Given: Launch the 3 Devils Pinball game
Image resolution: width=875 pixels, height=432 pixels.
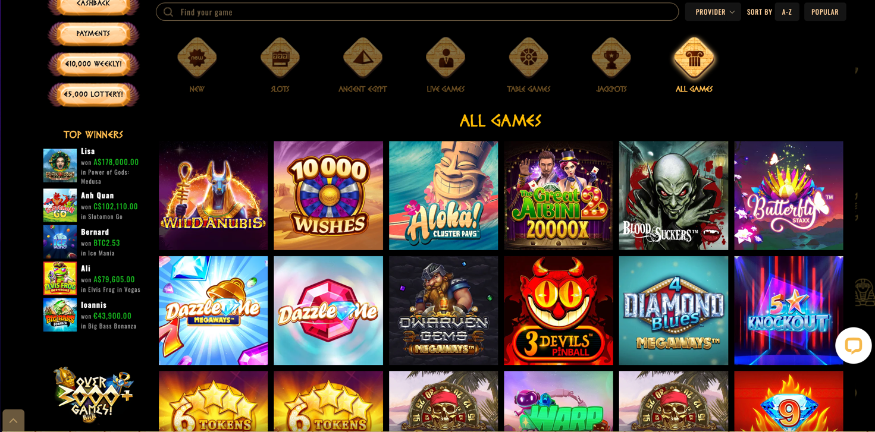Looking at the screenshot, I should tap(558, 310).
